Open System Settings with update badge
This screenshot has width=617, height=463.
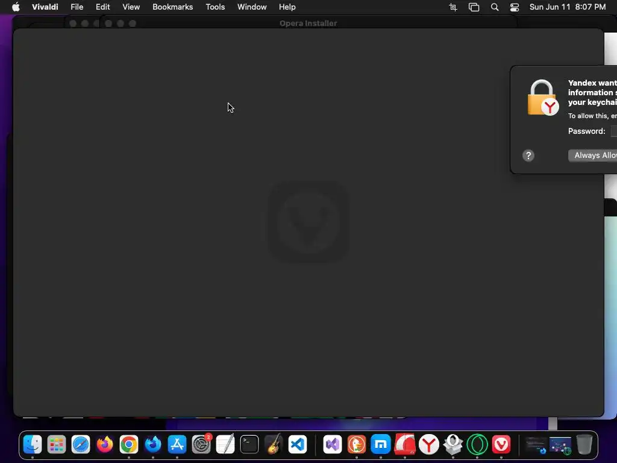point(201,444)
